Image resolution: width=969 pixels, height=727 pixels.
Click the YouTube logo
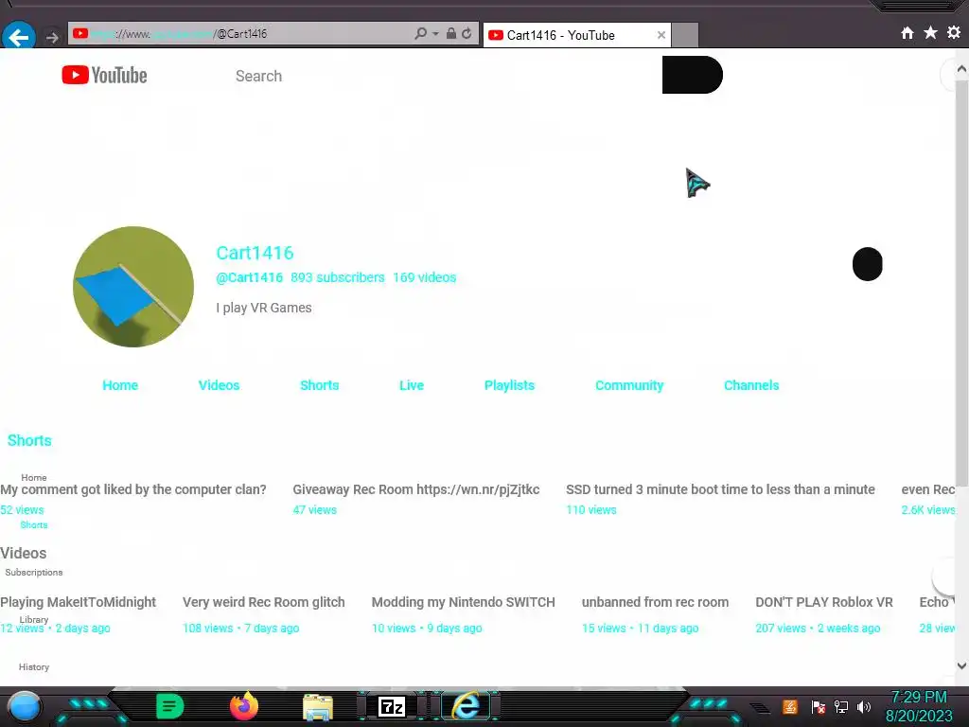104,76
